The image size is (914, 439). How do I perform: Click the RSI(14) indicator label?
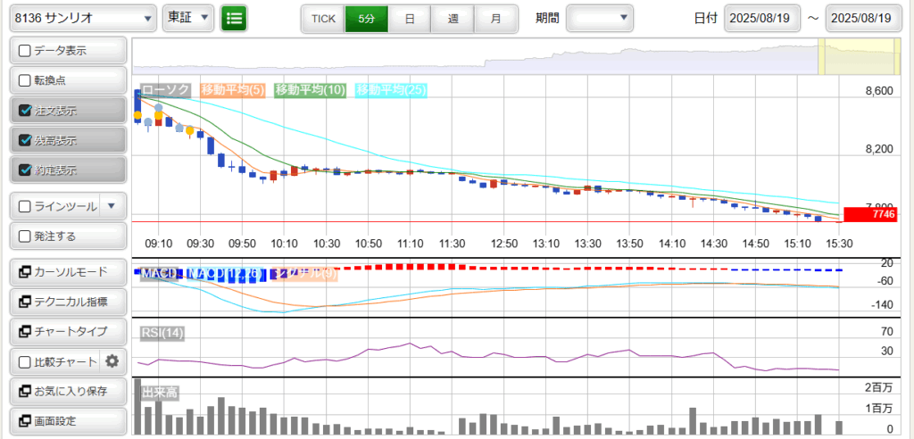pos(162,333)
